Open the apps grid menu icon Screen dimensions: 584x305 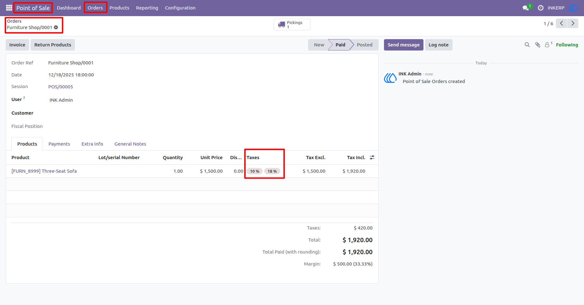pos(9,8)
